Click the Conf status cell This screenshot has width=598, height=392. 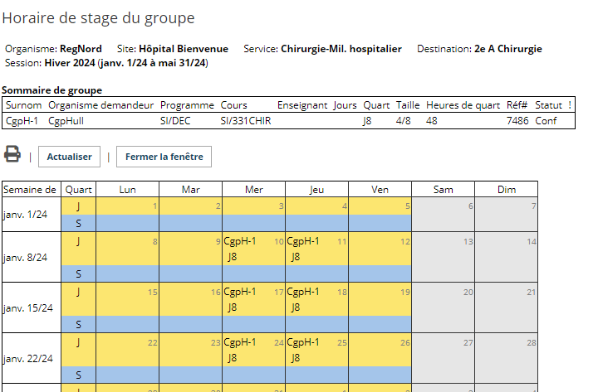(x=546, y=121)
